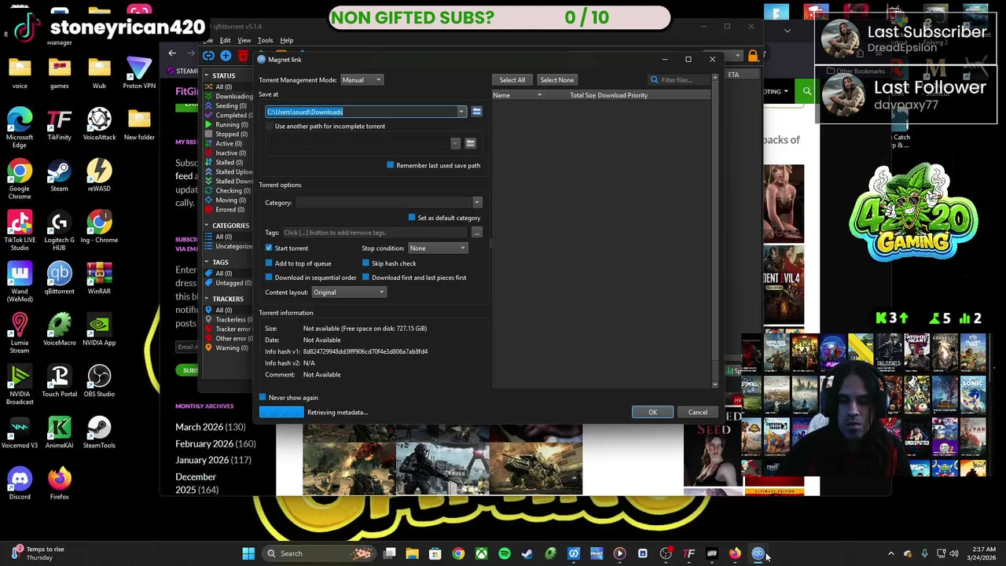Open the Firefox desktop icon
The height and width of the screenshot is (566, 1006).
[59, 483]
